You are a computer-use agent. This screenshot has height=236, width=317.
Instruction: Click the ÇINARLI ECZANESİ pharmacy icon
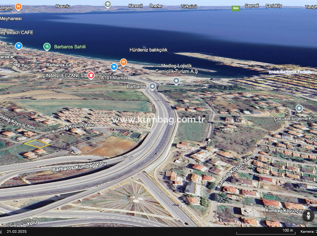click(x=91, y=75)
